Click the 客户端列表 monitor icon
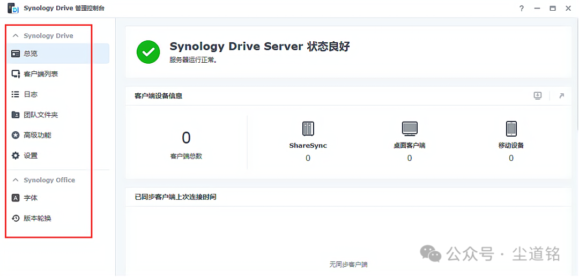Image resolution: width=579 pixels, height=277 pixels. tap(16, 74)
